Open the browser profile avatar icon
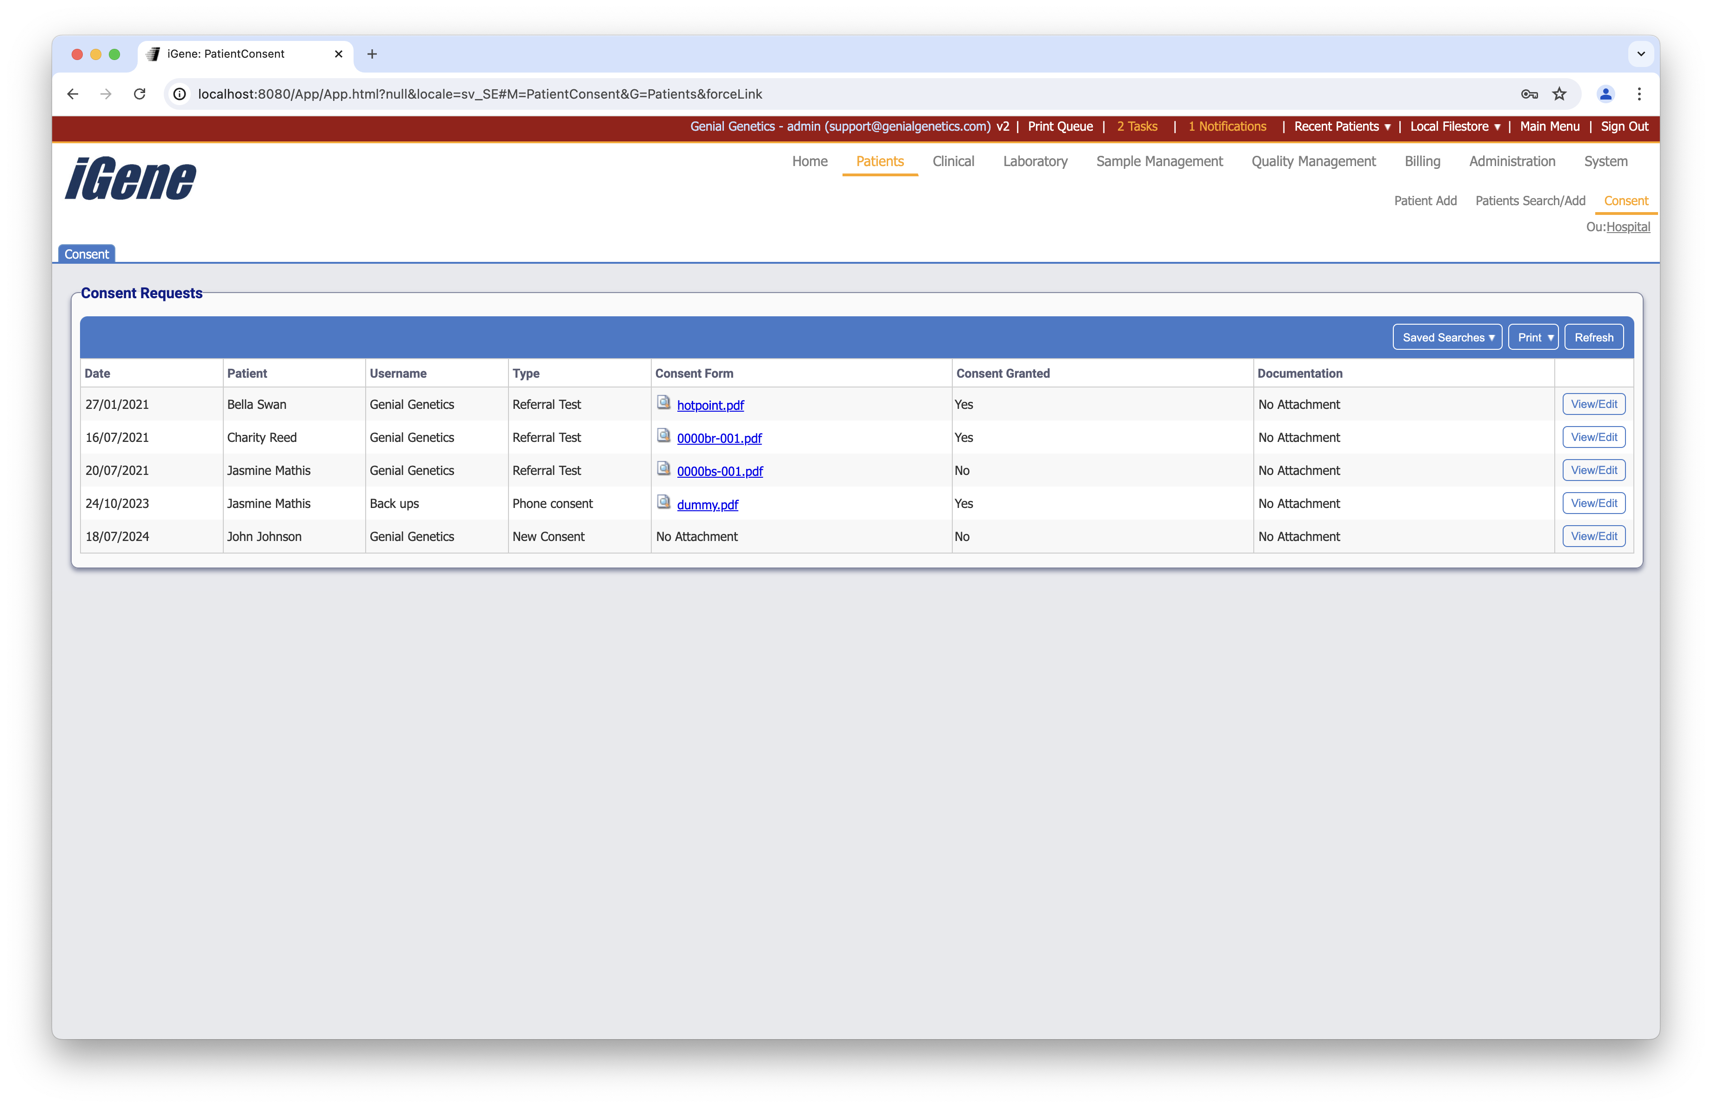Viewport: 1712px width, 1108px height. click(x=1605, y=94)
